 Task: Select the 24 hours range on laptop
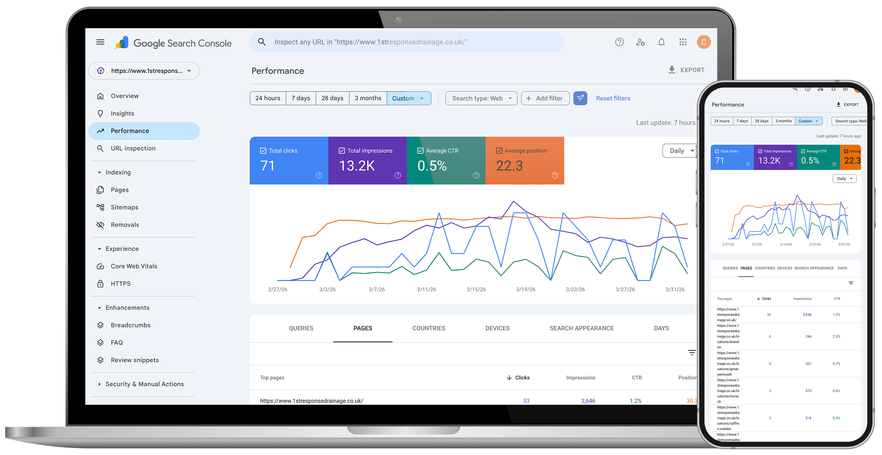click(x=268, y=98)
